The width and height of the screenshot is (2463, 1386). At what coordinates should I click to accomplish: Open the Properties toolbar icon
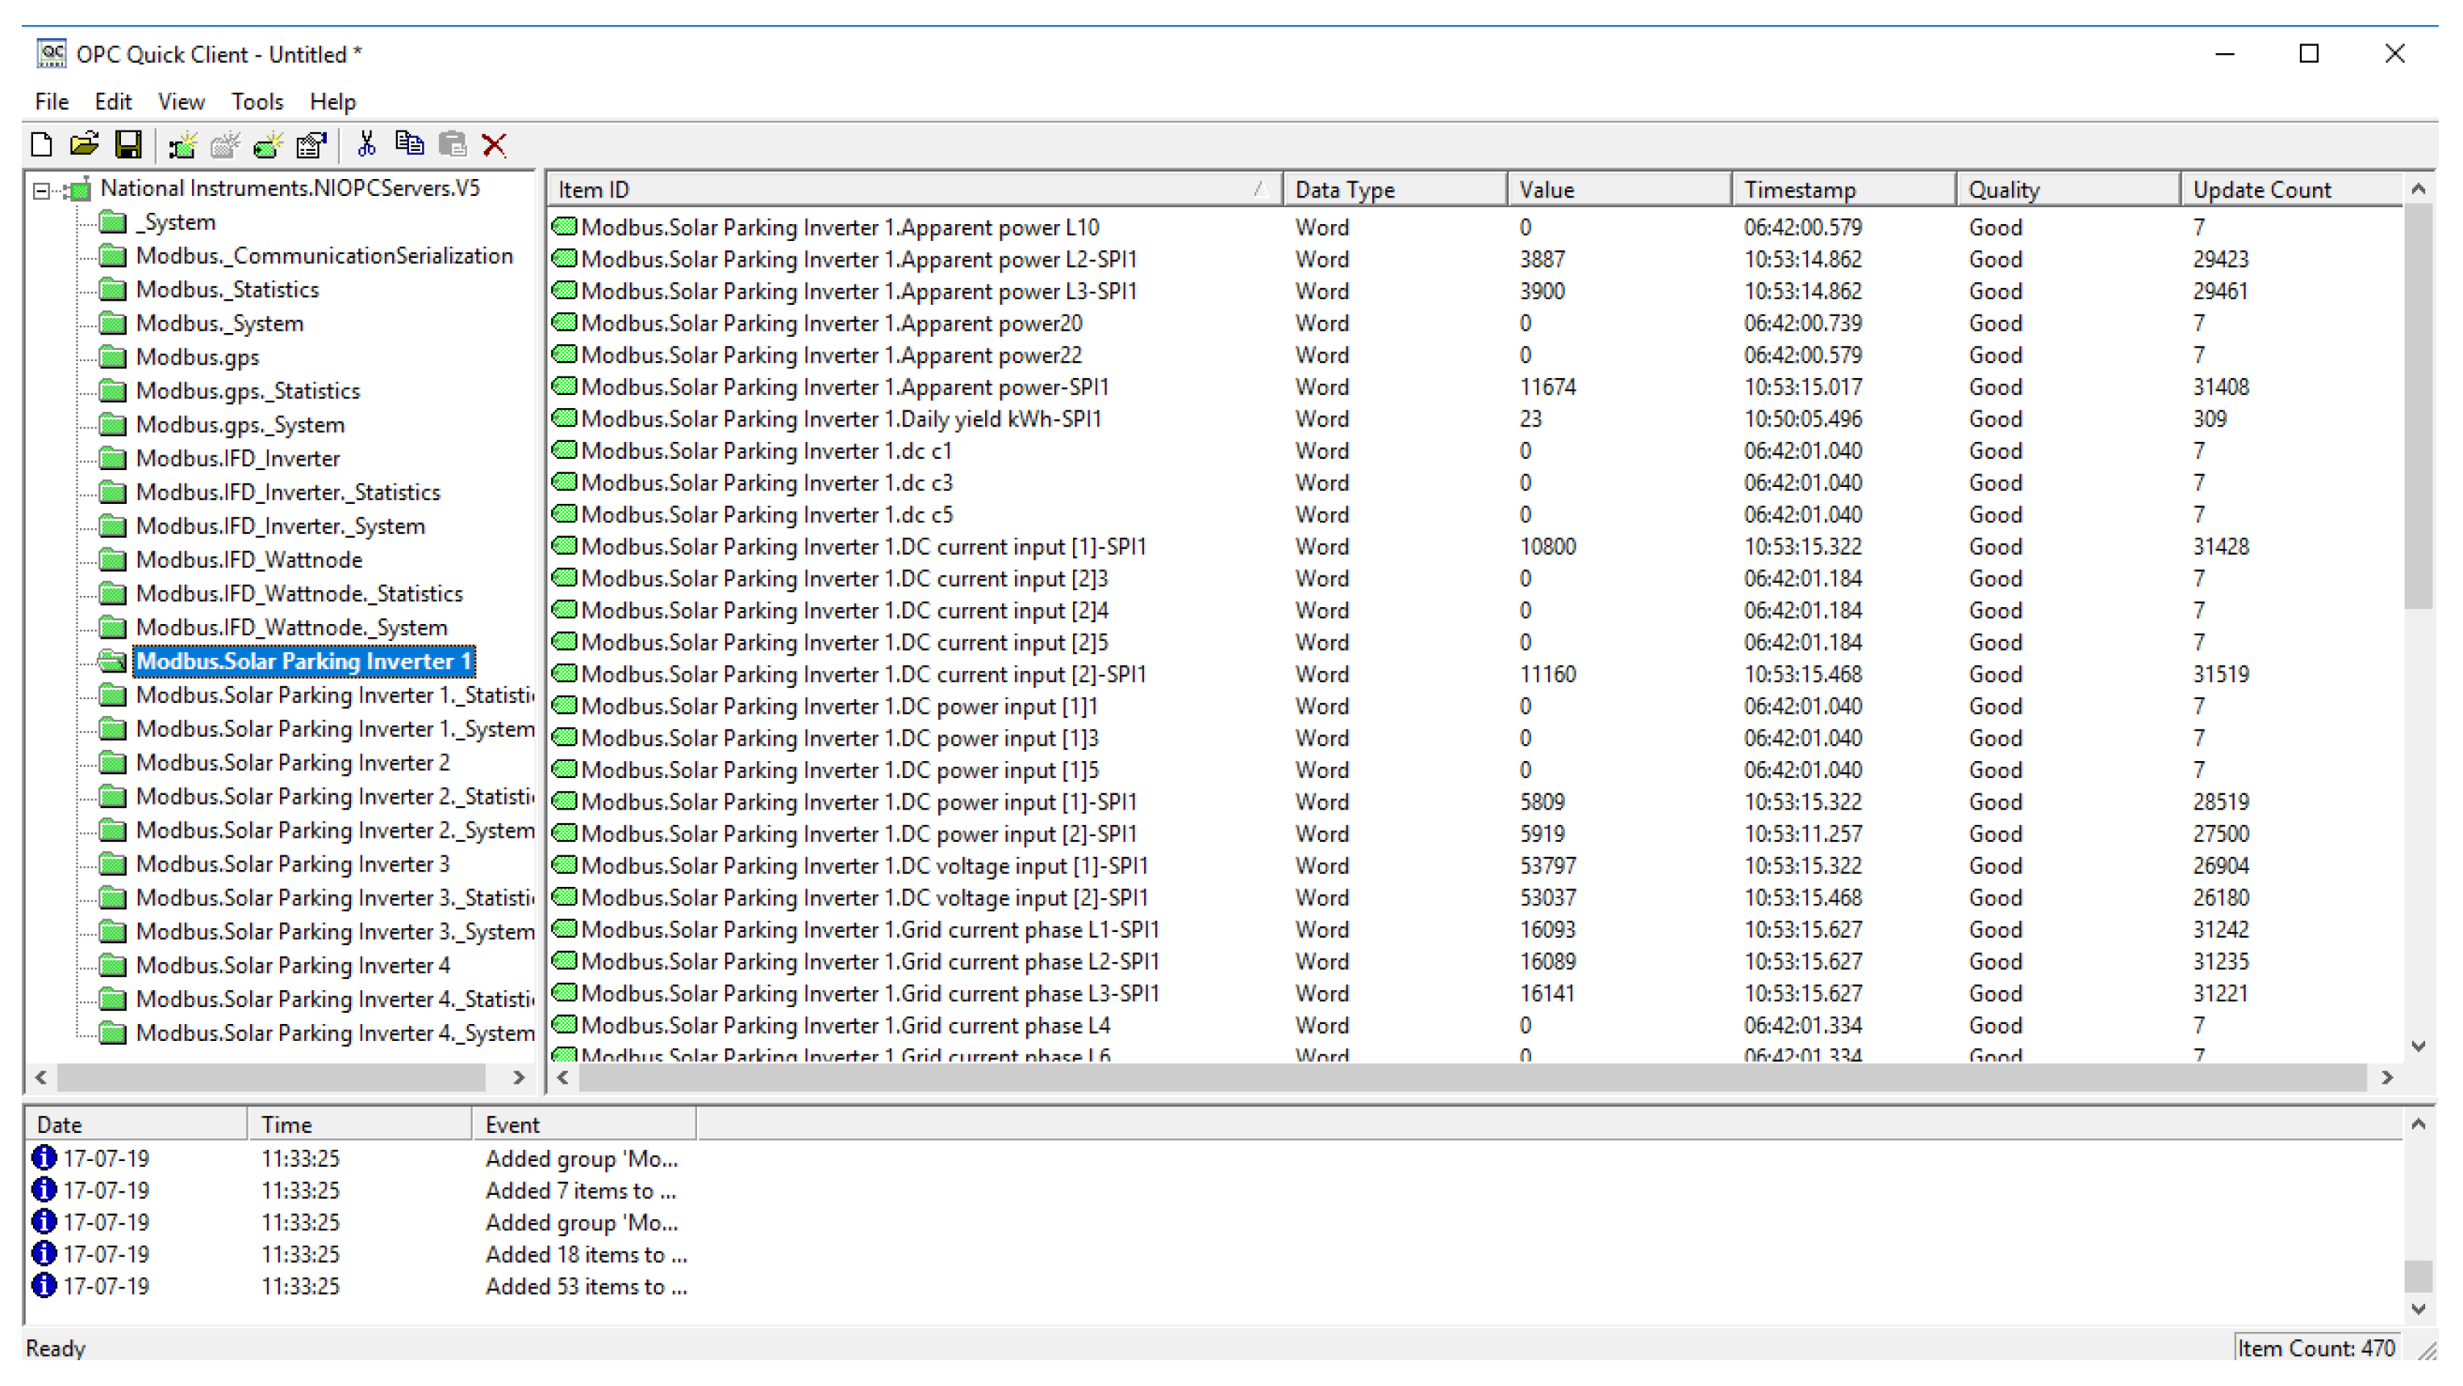pos(311,144)
